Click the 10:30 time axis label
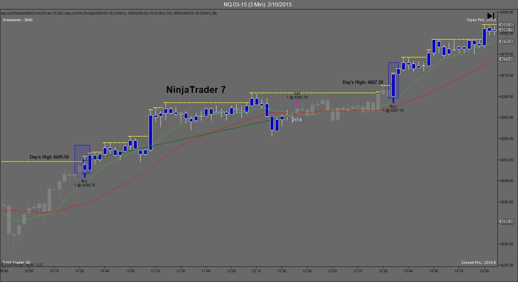 80,271
